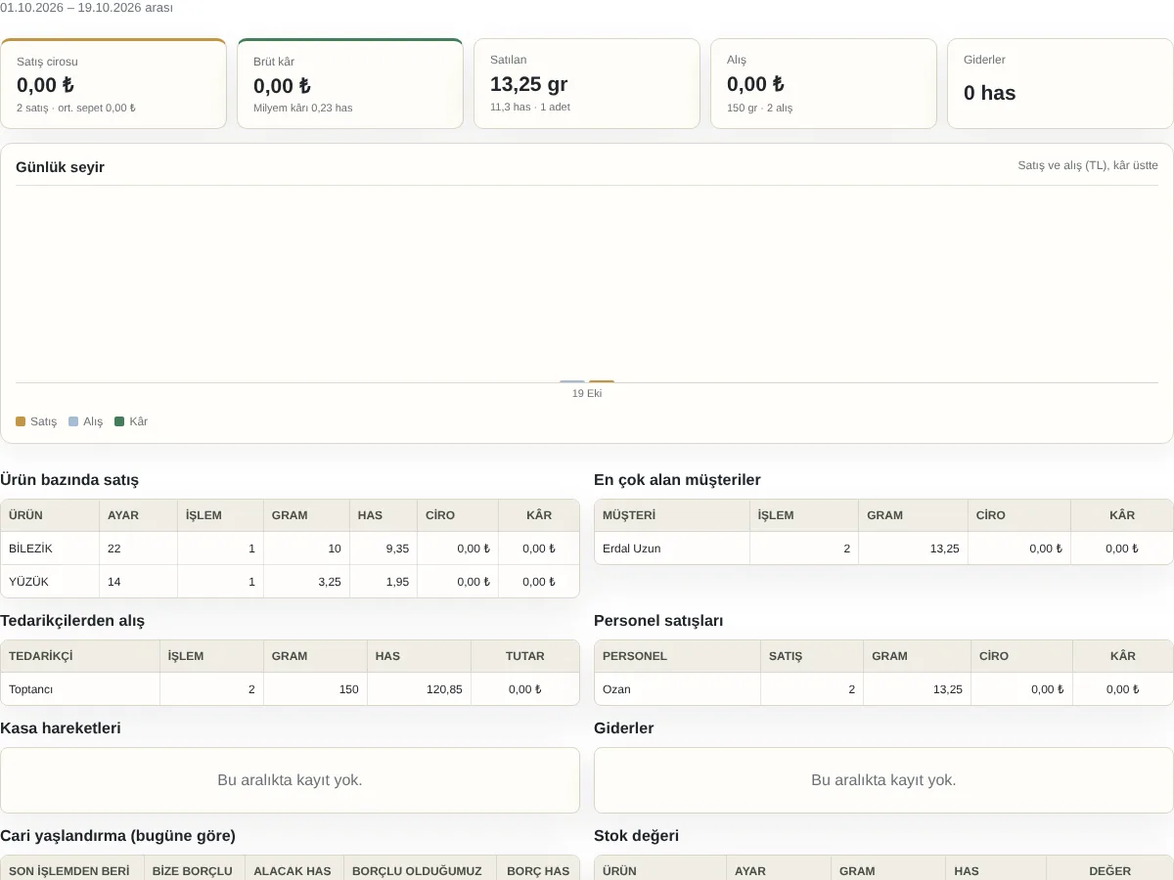
Task: Select the Satılan 13,25 gr card
Action: point(587,83)
